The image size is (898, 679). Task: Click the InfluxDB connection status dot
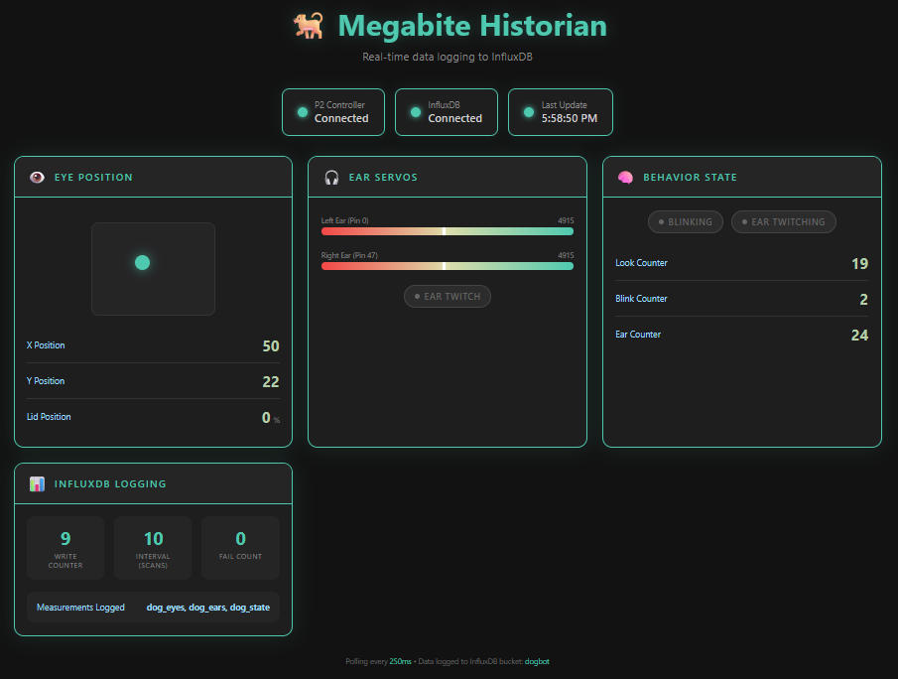(x=415, y=112)
